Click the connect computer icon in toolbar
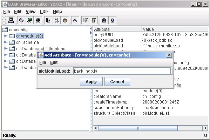 [x=11, y=20]
